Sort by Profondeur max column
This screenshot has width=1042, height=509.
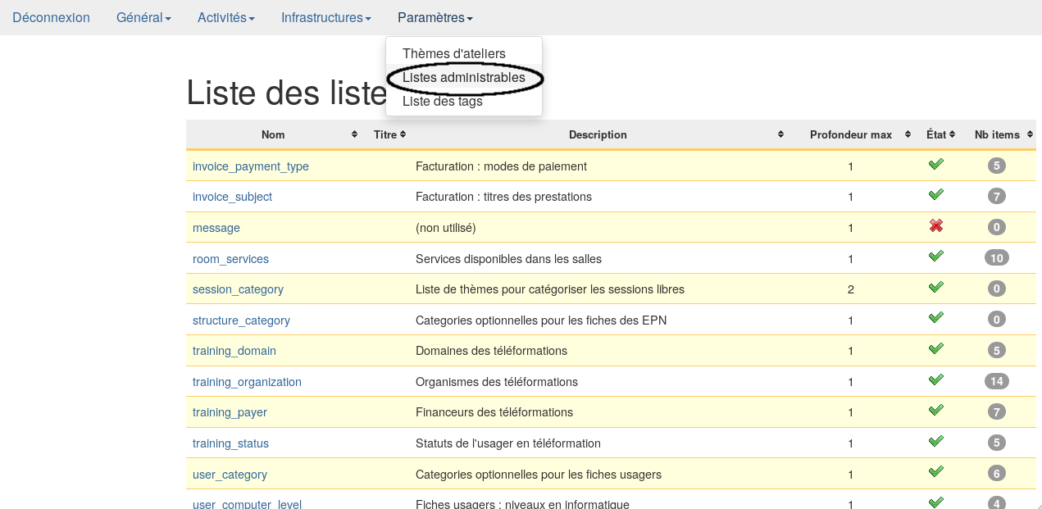click(x=908, y=134)
